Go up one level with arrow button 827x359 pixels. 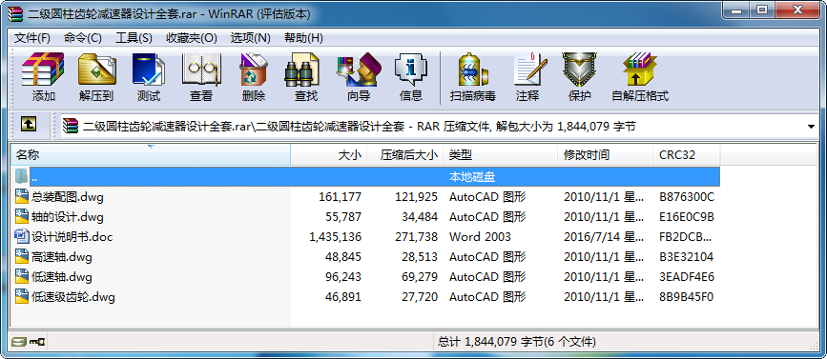(x=29, y=124)
